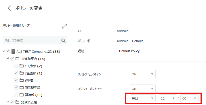Select 経理部 tree row label

pos(29,80)
